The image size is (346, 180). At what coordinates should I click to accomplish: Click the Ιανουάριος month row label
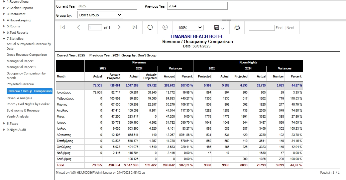64,93
